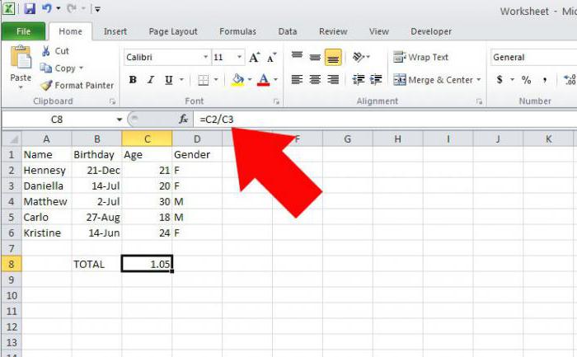The width and height of the screenshot is (577, 357).
Task: Expand the Underline style arrow
Action: (181, 79)
